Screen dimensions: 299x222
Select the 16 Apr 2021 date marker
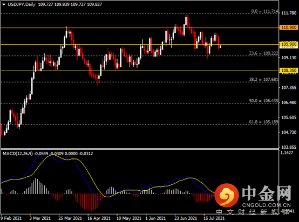(99, 218)
